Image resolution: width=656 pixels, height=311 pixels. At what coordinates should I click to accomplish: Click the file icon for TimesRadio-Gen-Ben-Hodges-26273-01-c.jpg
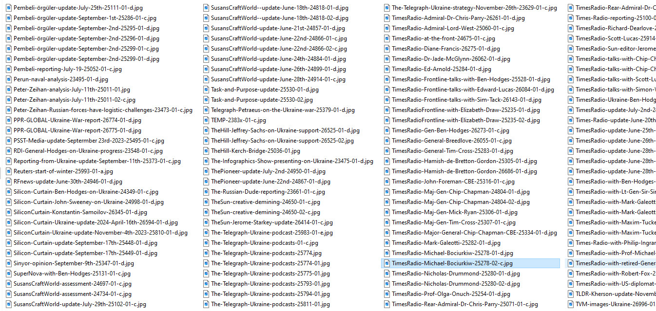[387, 130]
